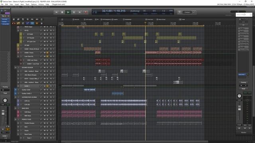Image resolution: width=255 pixels, height=143 pixels.
Task: Open the Track menu
Action: (x=27, y=4)
